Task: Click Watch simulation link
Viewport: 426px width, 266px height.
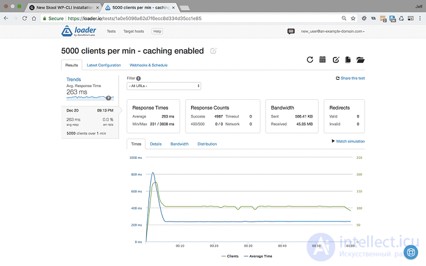Action: [348, 141]
